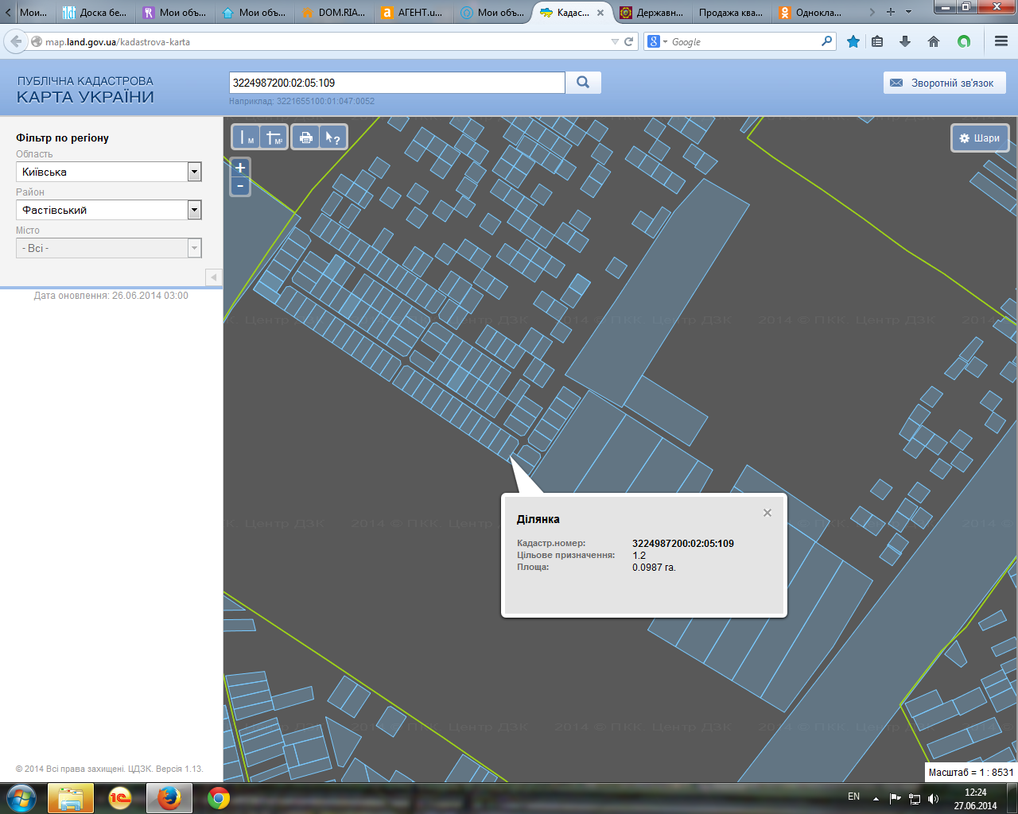Zoom in on the map
The width and height of the screenshot is (1018, 814).
[x=240, y=168]
